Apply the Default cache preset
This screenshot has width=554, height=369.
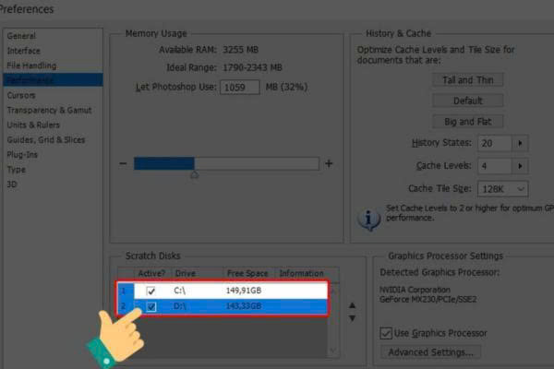point(468,101)
